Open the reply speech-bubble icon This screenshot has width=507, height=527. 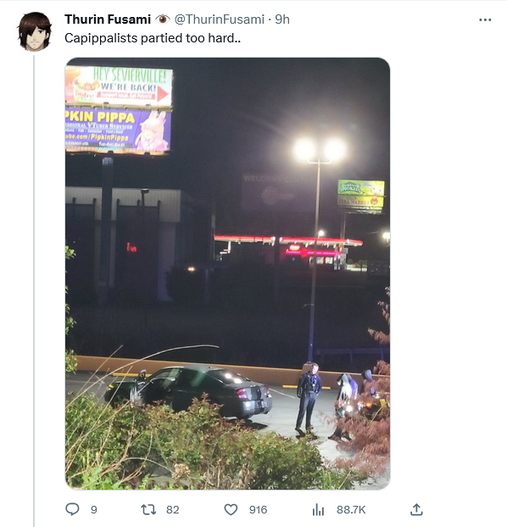pyautogui.click(x=72, y=509)
